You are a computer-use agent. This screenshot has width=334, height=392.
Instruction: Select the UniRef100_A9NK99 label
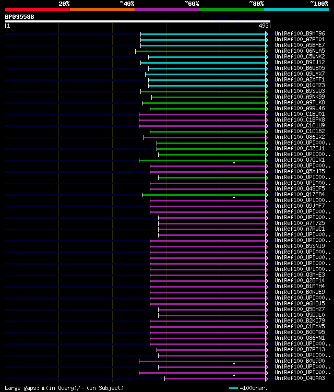tap(300, 97)
